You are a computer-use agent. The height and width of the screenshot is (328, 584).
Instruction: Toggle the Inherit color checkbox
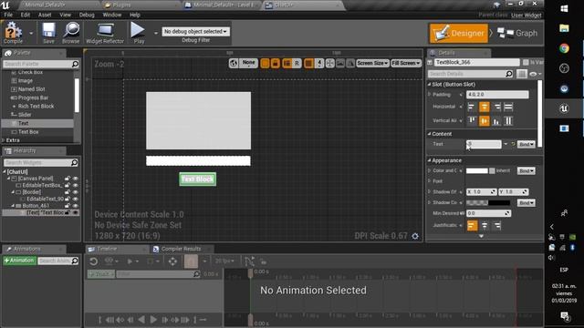(492, 170)
